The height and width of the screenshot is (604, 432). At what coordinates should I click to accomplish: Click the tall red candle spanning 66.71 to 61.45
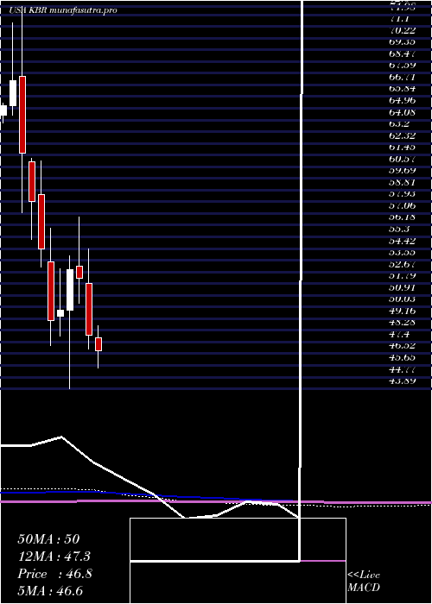pos(22,115)
